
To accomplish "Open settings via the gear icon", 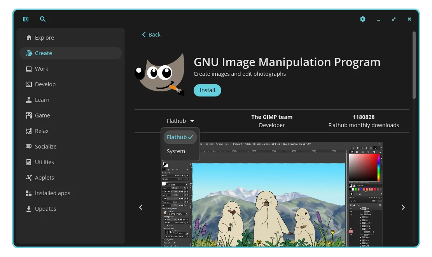I will point(363,19).
